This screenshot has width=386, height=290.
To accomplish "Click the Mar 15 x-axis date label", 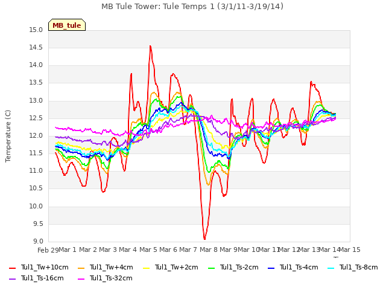I will point(350,250).
